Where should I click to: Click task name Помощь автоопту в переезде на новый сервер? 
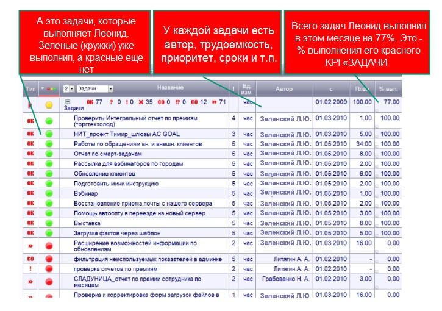[140, 213]
